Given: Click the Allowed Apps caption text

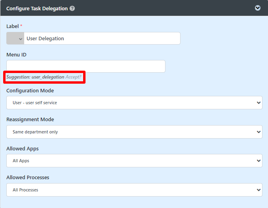Looking at the screenshot, I should (23, 148).
